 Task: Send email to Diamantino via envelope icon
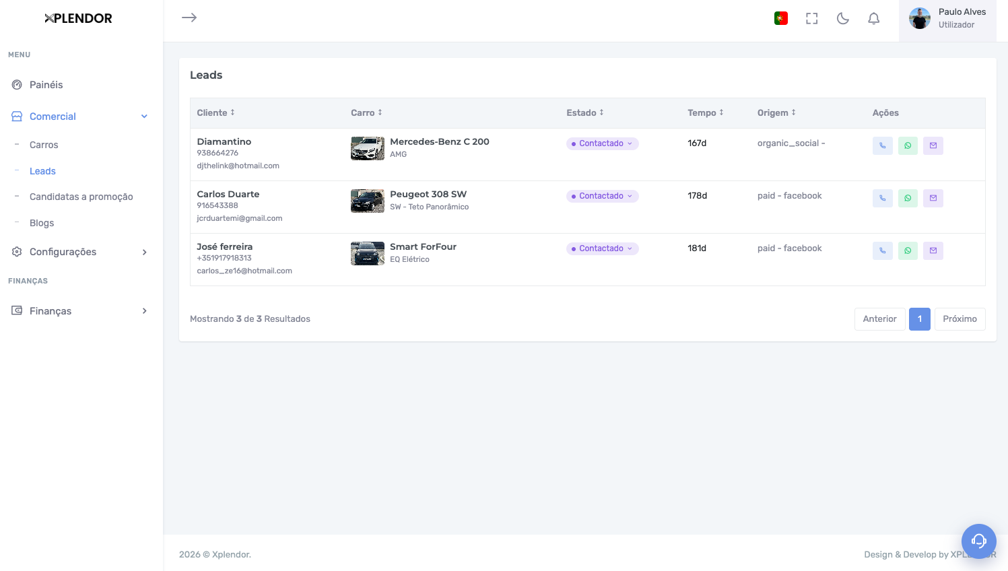pyautogui.click(x=933, y=145)
